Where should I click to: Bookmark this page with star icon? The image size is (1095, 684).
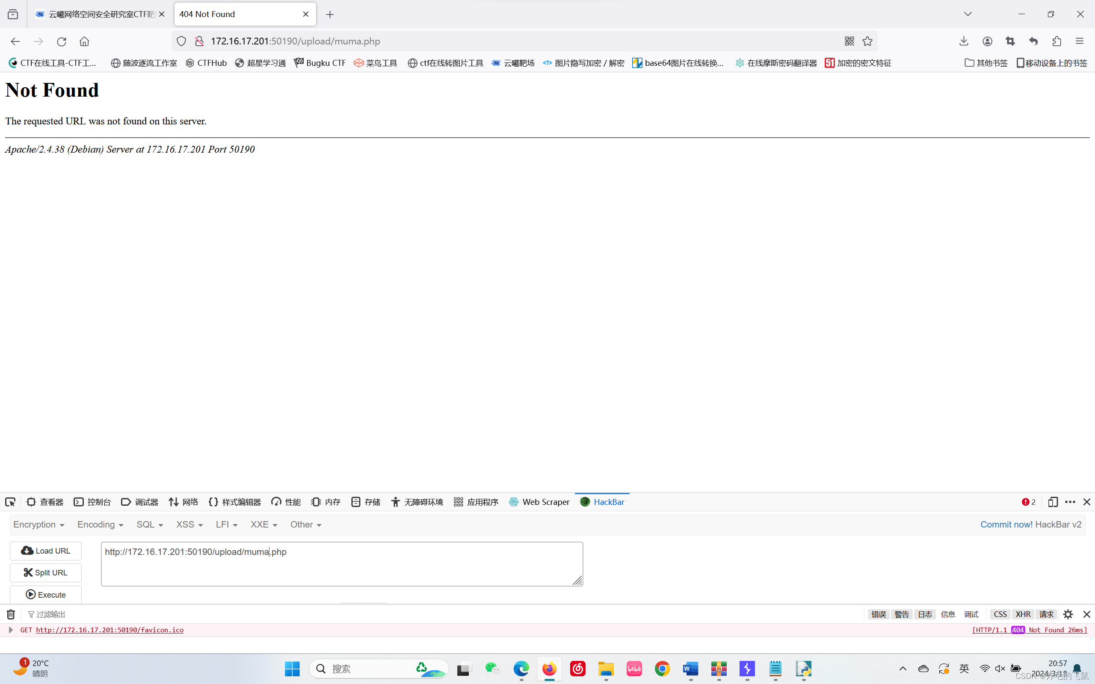(x=867, y=41)
